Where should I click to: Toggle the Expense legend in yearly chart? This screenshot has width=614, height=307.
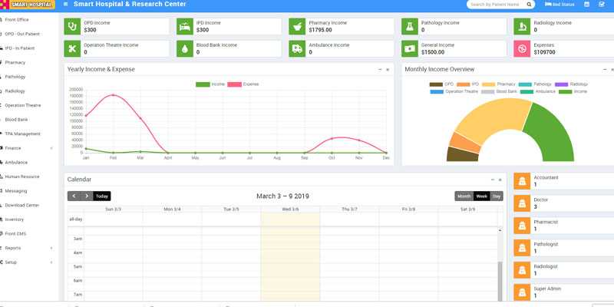point(243,84)
